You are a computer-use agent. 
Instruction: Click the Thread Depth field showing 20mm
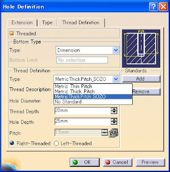tap(83, 111)
